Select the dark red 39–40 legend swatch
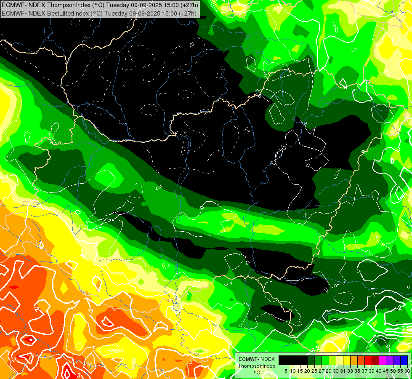 pos(375,360)
